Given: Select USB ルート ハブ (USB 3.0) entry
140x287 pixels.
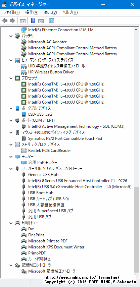Looking at the screenshot, I should pyautogui.click(x=49, y=199).
